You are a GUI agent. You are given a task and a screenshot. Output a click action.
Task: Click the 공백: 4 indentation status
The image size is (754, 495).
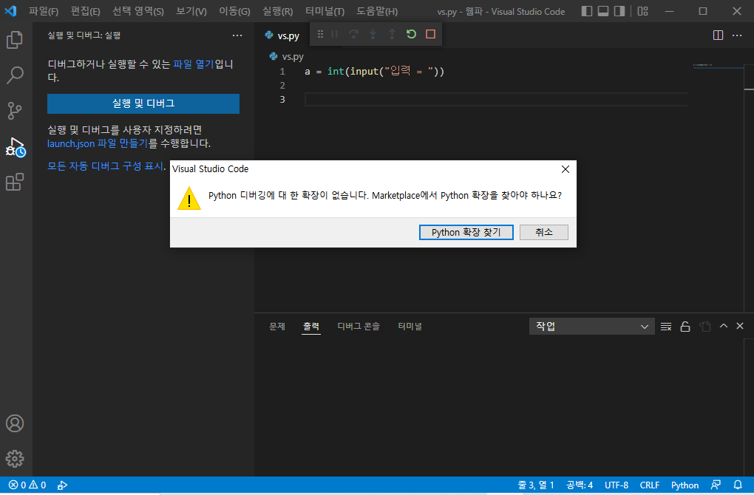(x=580, y=485)
